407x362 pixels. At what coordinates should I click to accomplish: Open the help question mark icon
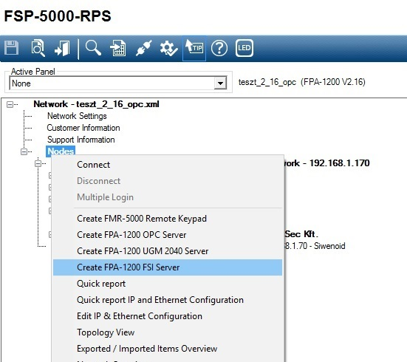219,48
